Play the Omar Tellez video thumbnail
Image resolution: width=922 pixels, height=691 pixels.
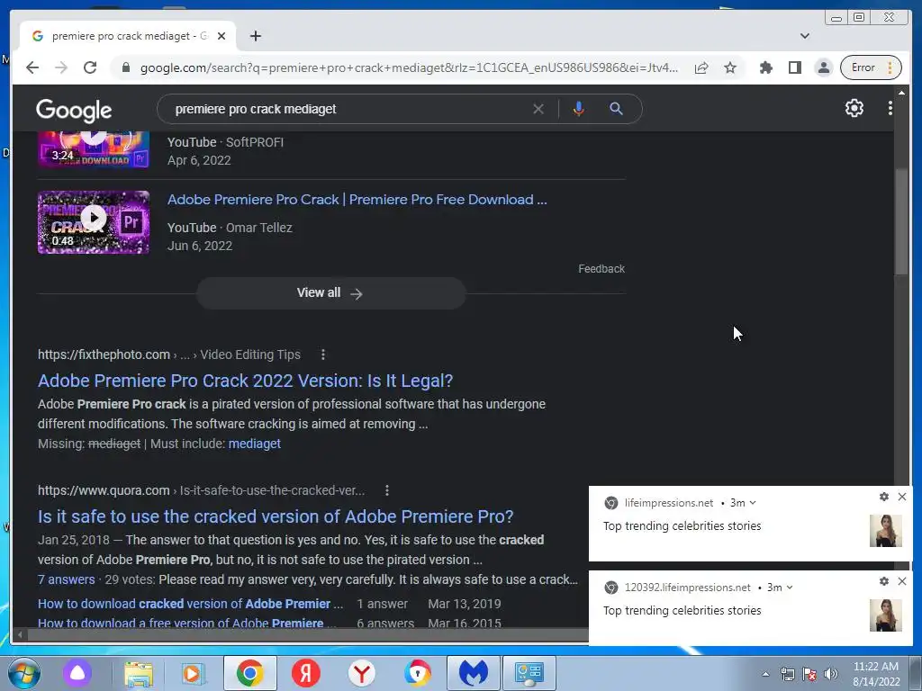(x=94, y=222)
